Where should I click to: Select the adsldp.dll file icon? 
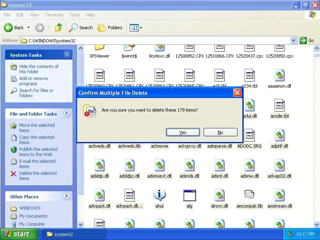[100, 165]
